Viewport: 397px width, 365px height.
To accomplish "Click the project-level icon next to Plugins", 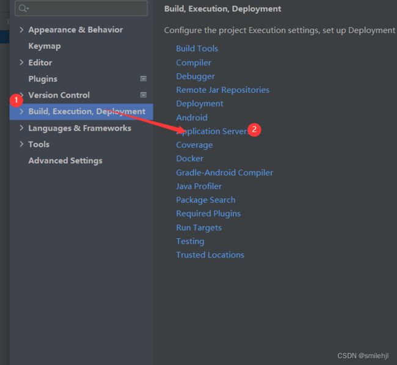I will (x=144, y=79).
